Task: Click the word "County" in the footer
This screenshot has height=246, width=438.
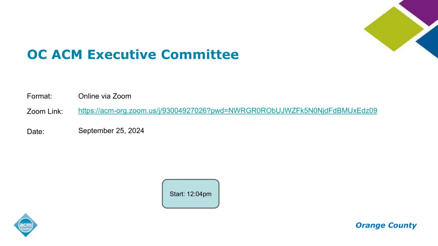Action: [x=402, y=225]
